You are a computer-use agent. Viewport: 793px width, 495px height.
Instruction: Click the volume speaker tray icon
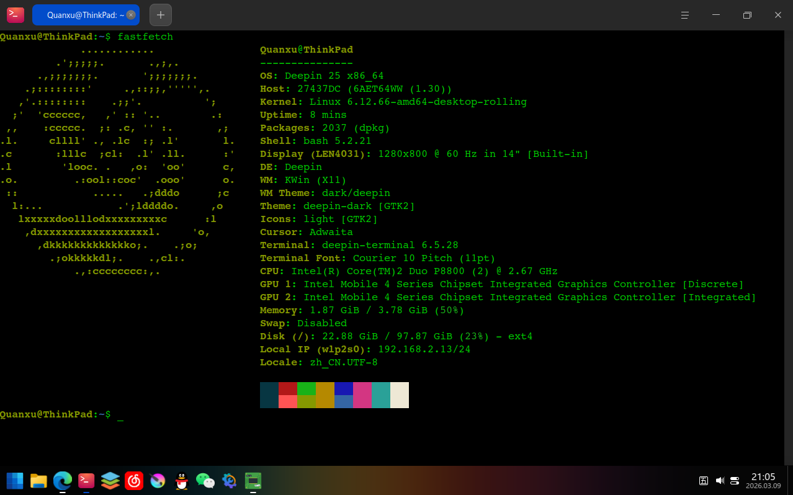(720, 480)
